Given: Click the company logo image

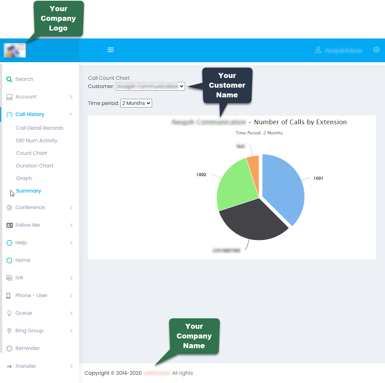Looking at the screenshot, I should coord(15,50).
